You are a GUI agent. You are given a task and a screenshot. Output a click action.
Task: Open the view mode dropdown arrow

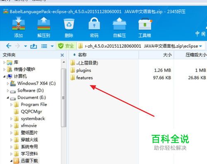52,46
